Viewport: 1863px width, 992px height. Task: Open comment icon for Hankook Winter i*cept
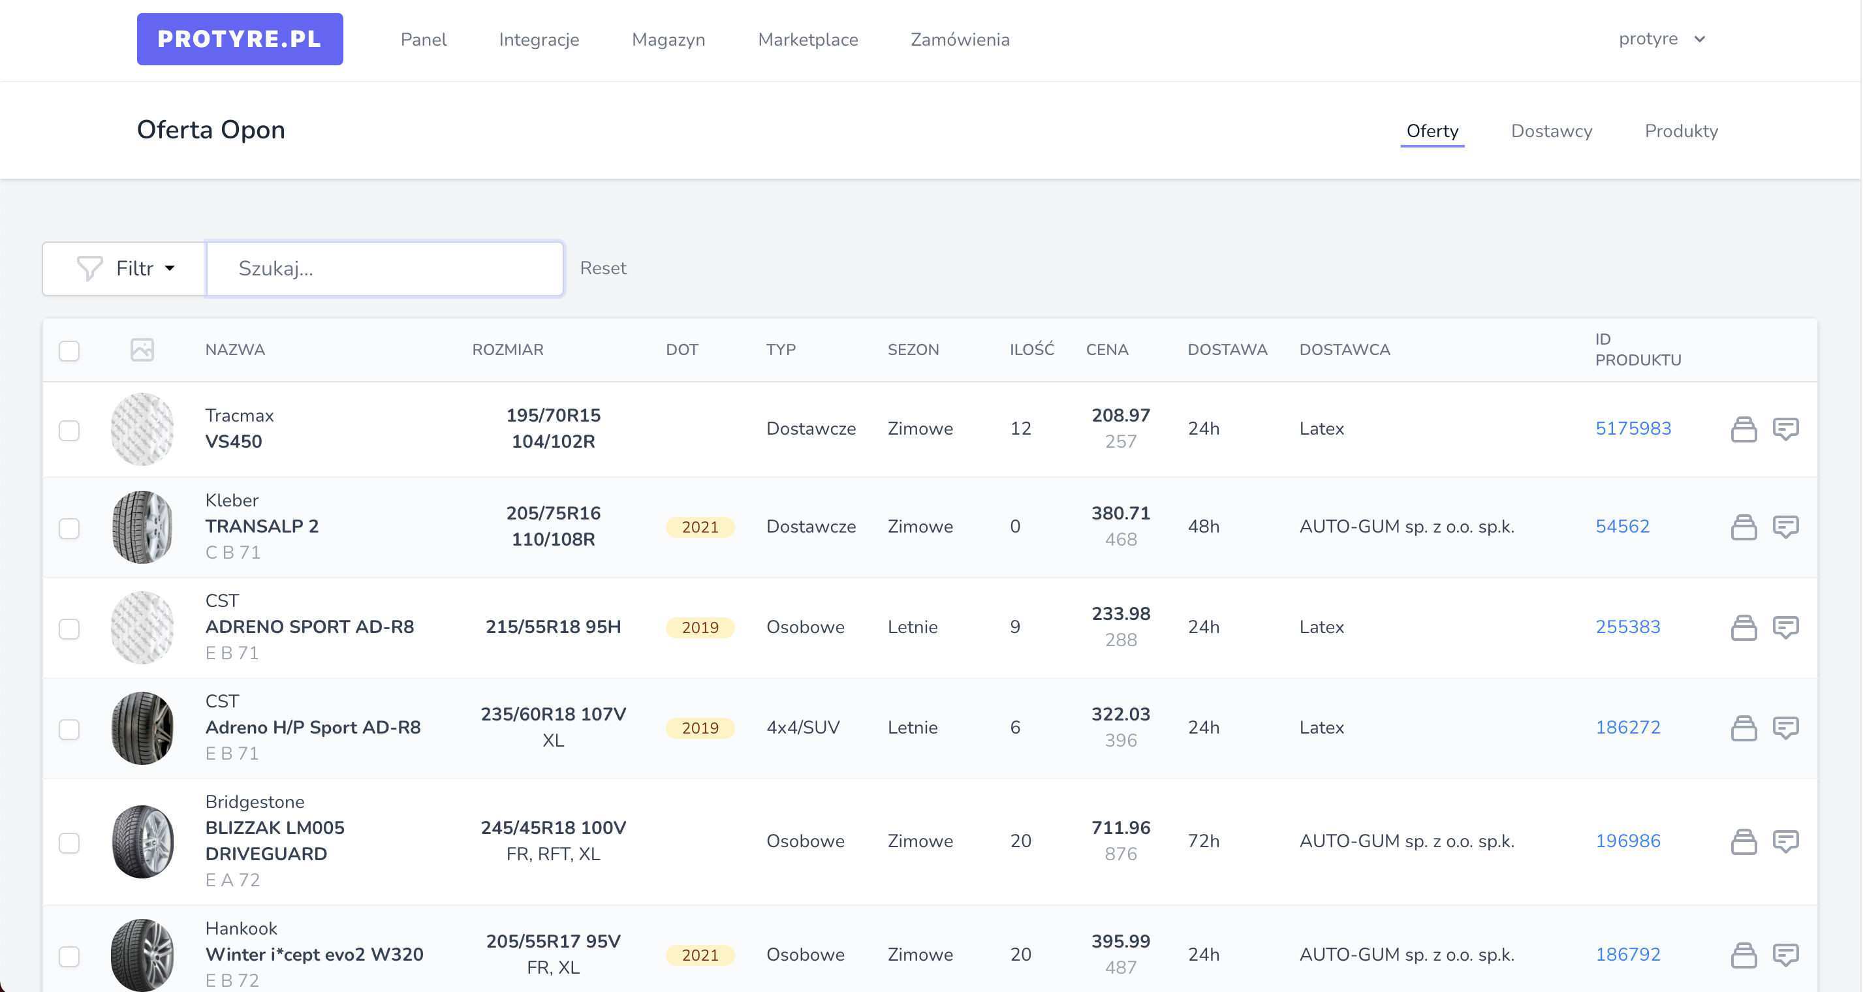pos(1785,955)
